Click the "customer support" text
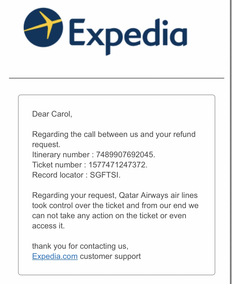 [x=110, y=256]
